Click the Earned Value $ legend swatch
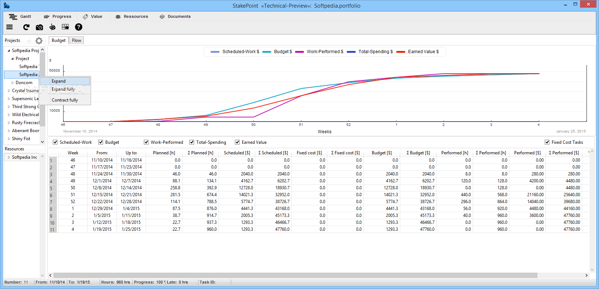This screenshot has width=599, height=289. pos(401,52)
